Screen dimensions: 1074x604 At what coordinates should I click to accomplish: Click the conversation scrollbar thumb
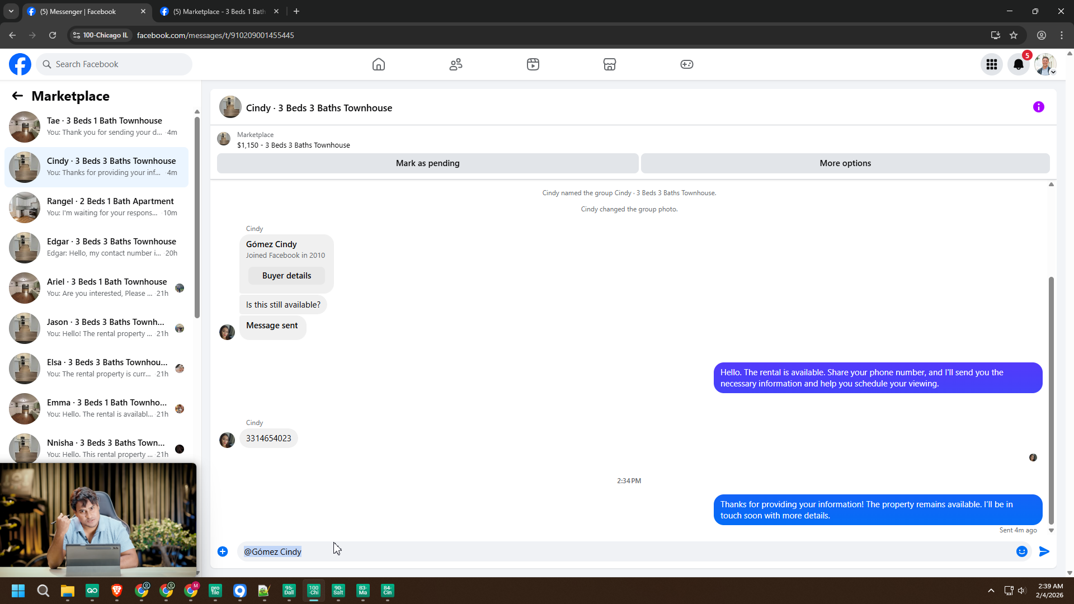(x=1051, y=400)
